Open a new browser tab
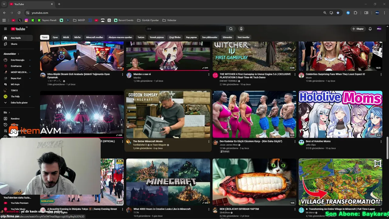Image resolution: width=389 pixels, height=219 pixels. coord(59,4)
